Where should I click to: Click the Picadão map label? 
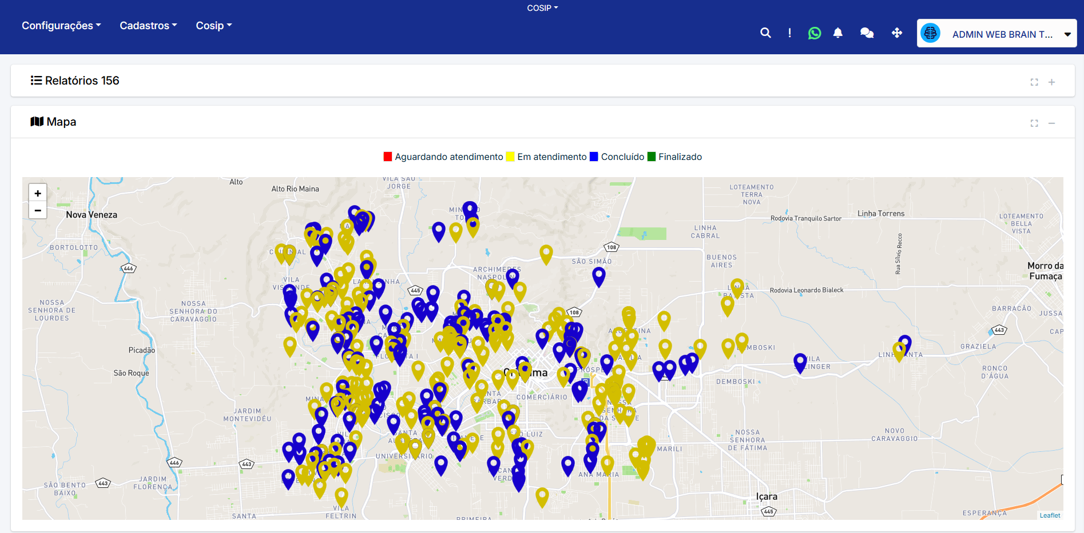pos(142,350)
